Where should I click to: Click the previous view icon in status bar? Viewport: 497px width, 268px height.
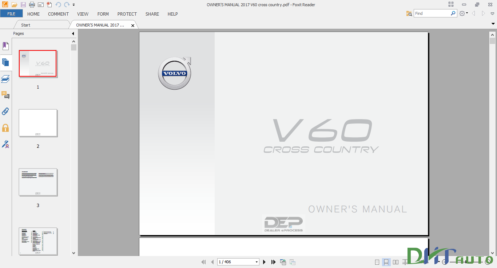pos(283,262)
